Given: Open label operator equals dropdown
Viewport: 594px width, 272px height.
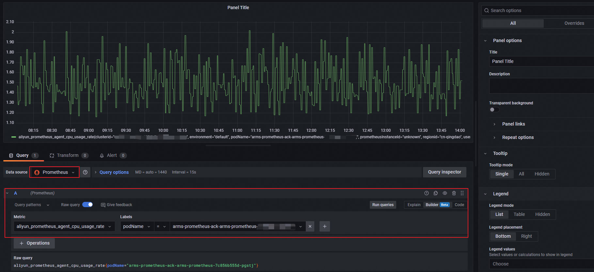Looking at the screenshot, I should (x=162, y=226).
